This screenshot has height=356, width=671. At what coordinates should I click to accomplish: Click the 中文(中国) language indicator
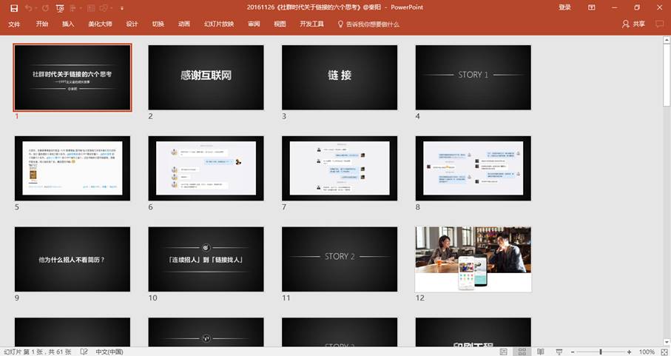(110, 352)
